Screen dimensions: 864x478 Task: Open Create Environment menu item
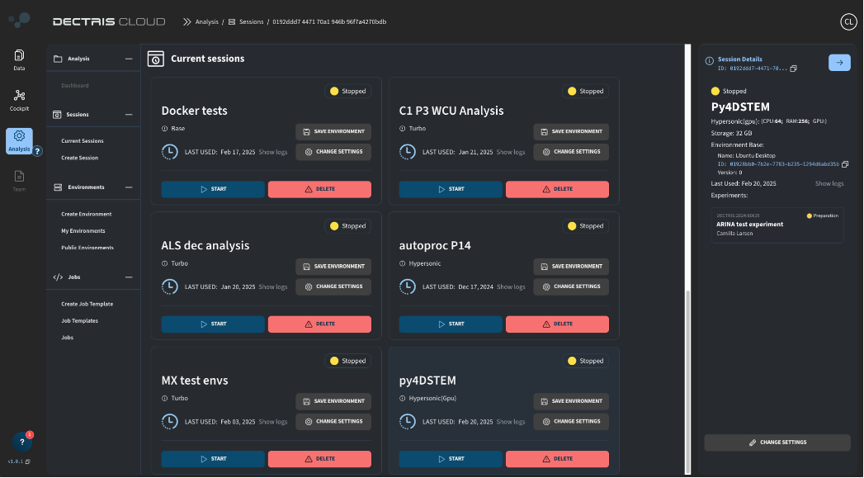[86, 215]
